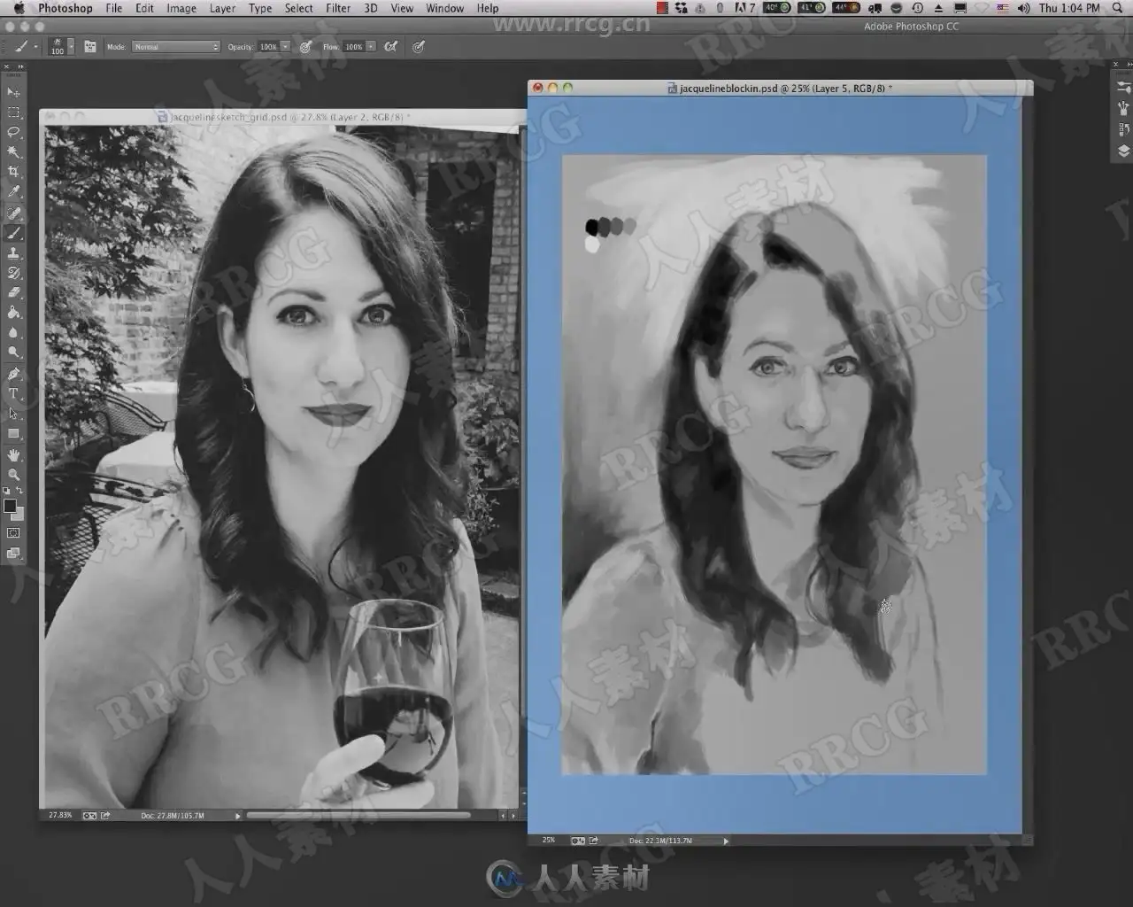The image size is (1133, 907).
Task: Select the Type tool
Action: click(13, 394)
